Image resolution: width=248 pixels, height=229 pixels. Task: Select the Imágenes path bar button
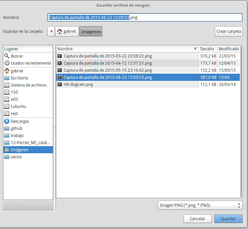click(91, 31)
